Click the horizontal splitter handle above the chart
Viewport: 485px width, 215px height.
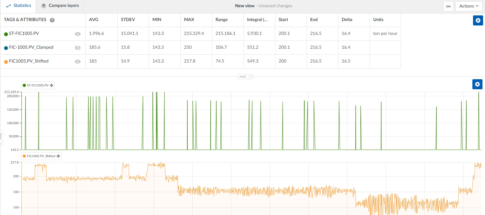242,76
